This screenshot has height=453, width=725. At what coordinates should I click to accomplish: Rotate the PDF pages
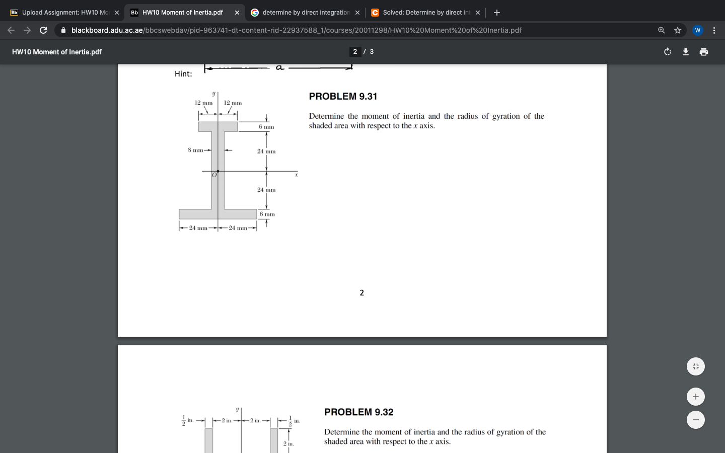[x=667, y=51]
